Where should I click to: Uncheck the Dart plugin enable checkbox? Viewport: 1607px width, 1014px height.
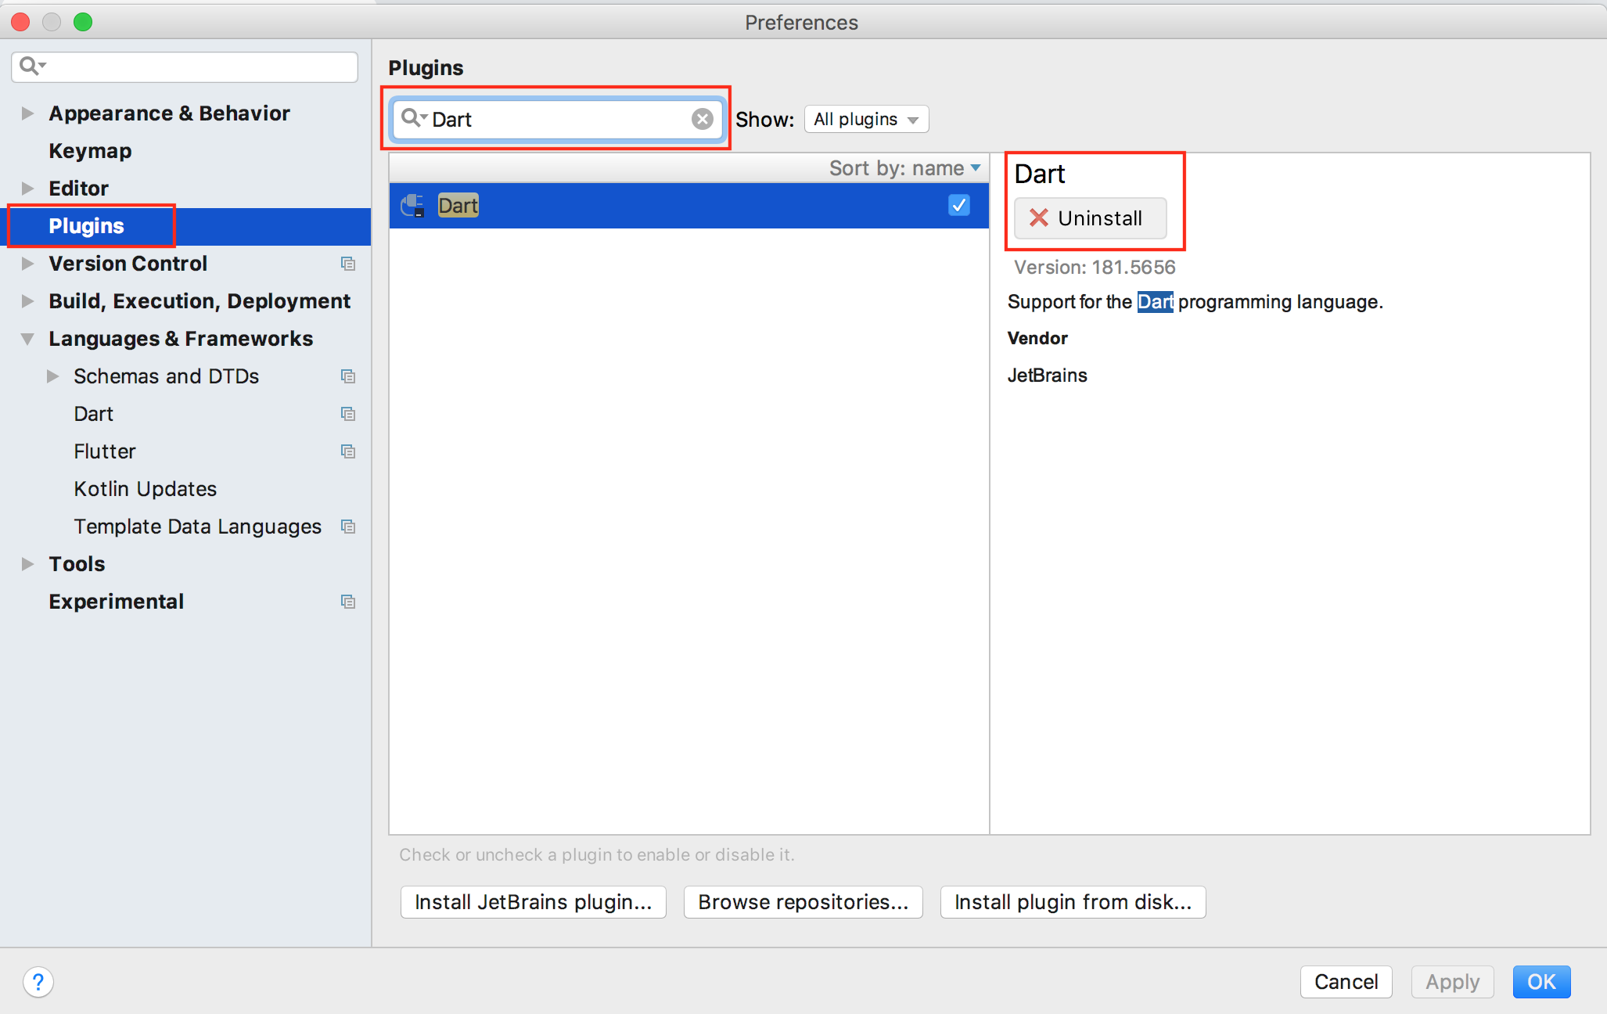[x=959, y=205]
